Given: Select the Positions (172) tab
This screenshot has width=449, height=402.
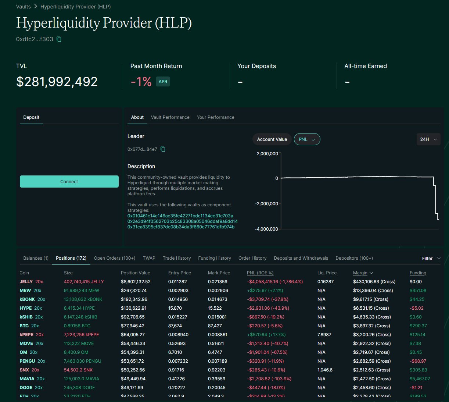Looking at the screenshot, I should pos(71,258).
